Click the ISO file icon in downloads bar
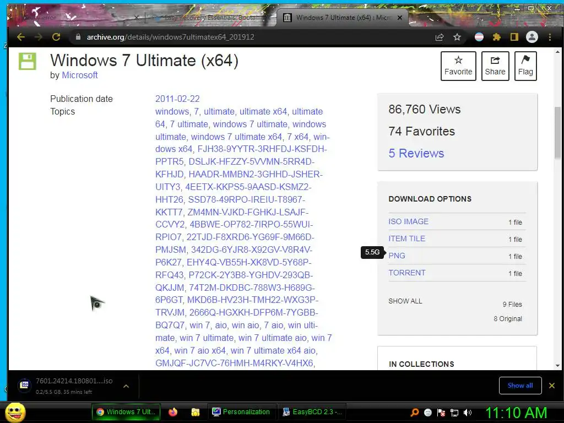Screen dimensions: 564x423 [x=24, y=385]
